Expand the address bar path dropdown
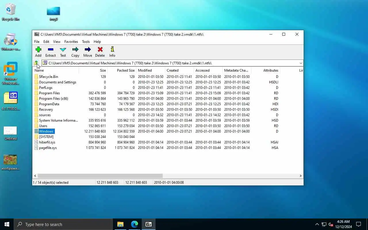 [x=301, y=63]
